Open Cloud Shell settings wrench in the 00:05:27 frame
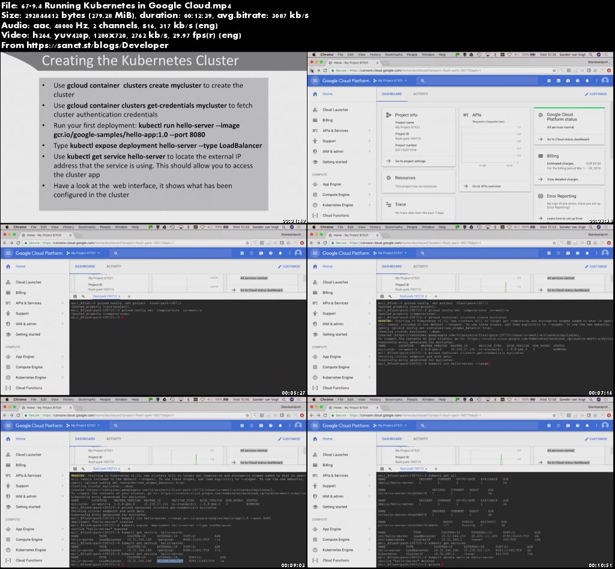 click(83, 296)
